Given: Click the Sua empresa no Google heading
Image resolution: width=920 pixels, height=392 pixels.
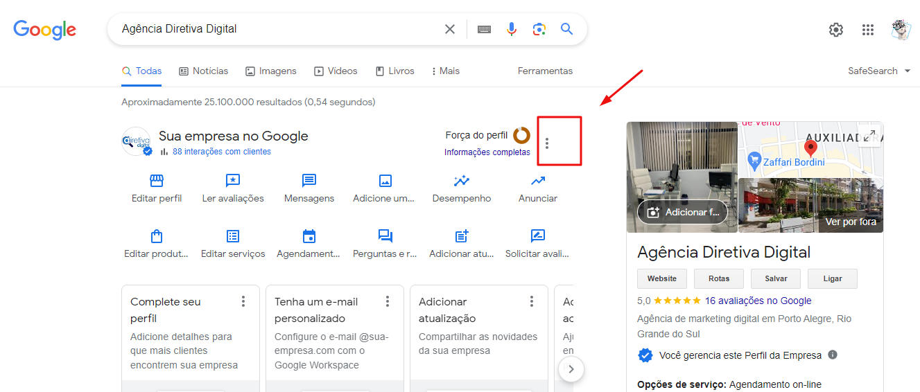Looking at the screenshot, I should [x=234, y=136].
